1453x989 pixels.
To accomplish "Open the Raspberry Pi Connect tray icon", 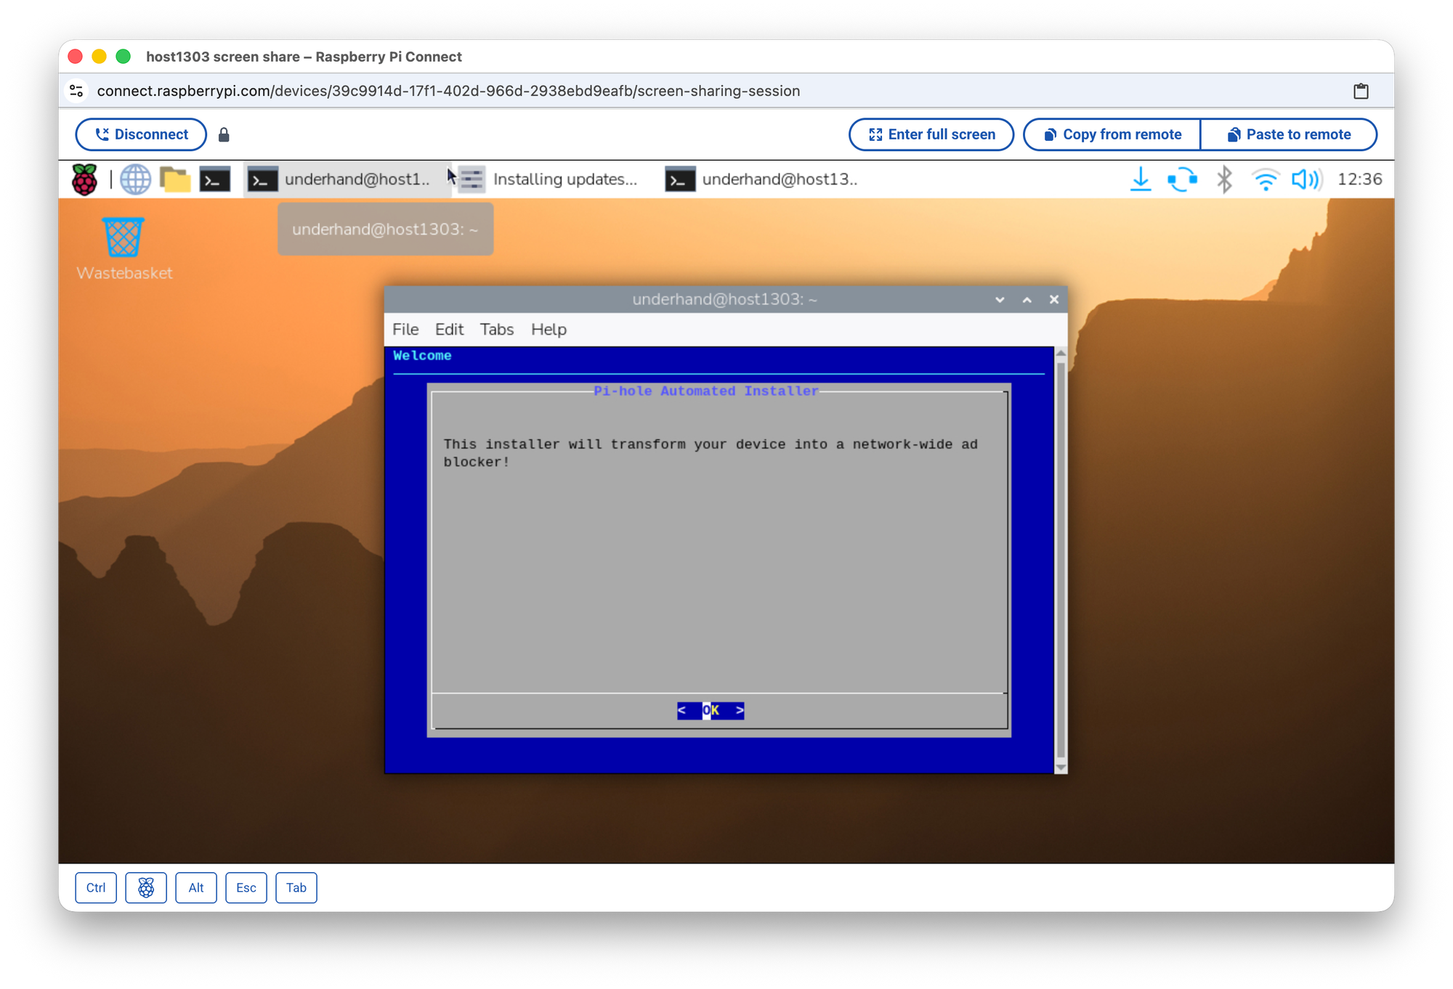I will pos(1182,179).
